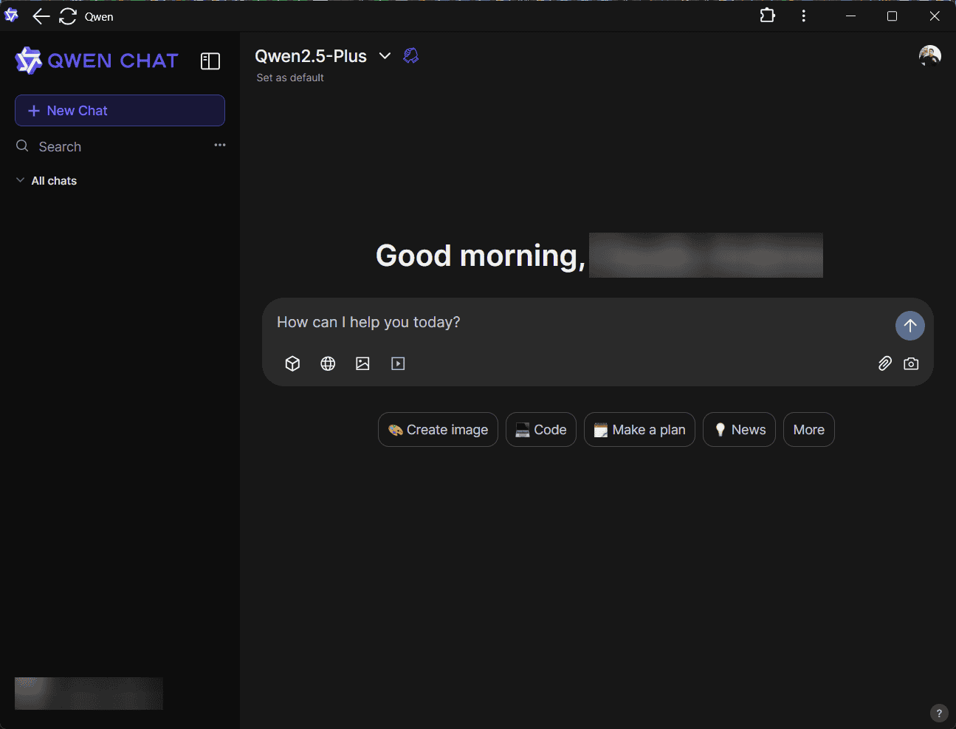This screenshot has width=956, height=729.
Task: Minimize the Qwen window
Action: click(x=850, y=16)
